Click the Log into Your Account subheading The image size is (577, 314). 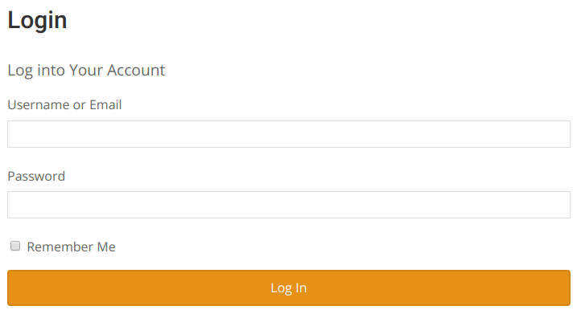click(86, 70)
